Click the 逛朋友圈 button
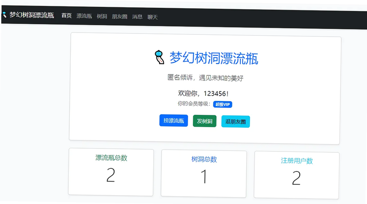367x204 pixels. click(x=235, y=122)
